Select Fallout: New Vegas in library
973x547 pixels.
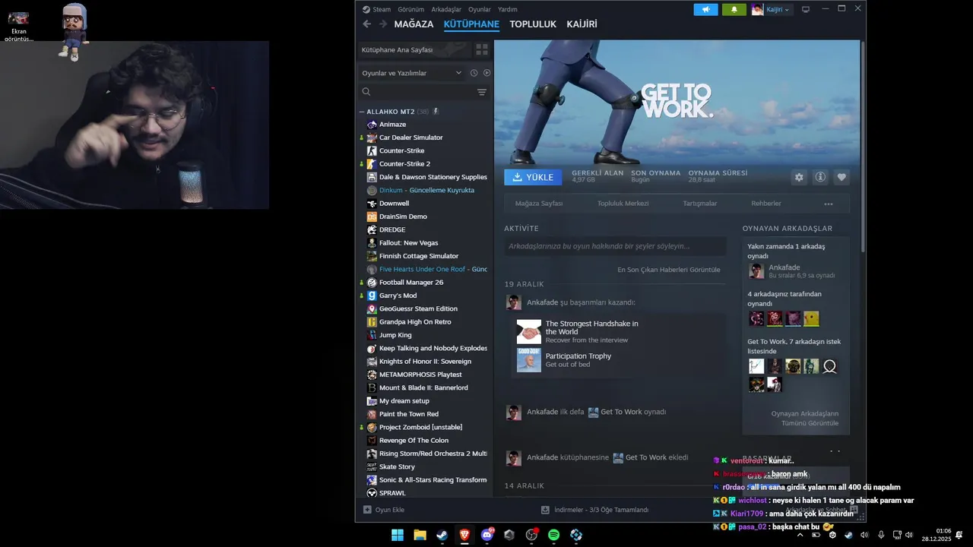[408, 243]
